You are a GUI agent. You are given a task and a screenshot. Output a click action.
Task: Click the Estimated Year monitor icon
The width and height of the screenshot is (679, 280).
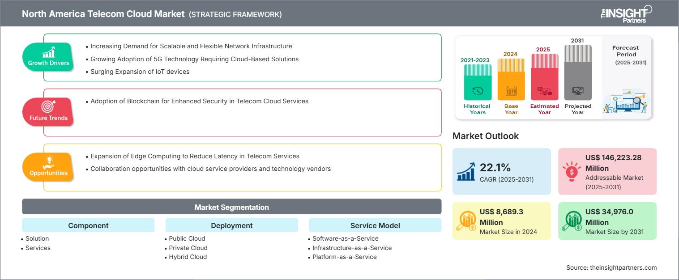[544, 91]
